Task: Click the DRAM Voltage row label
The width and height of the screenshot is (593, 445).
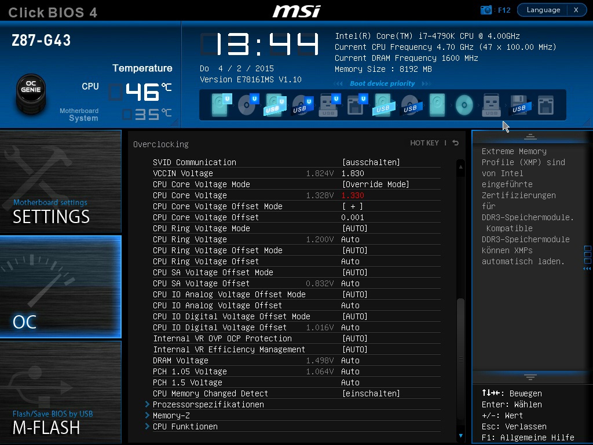Action: coord(181,360)
